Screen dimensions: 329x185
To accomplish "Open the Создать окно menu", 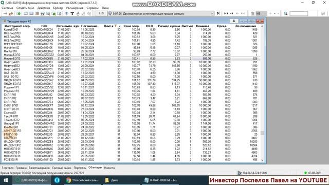I will [25, 8].
